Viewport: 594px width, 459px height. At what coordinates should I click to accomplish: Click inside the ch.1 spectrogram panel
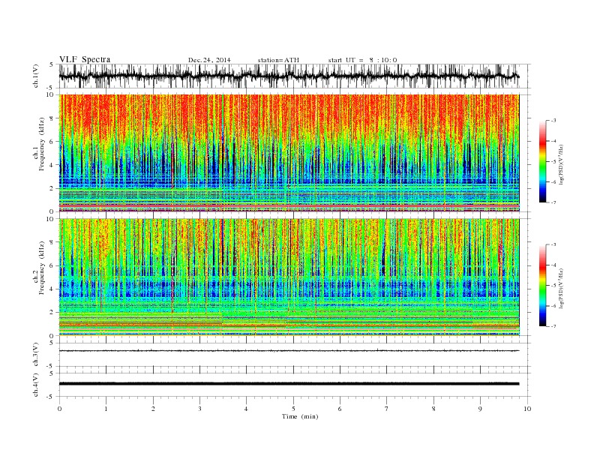(289, 153)
